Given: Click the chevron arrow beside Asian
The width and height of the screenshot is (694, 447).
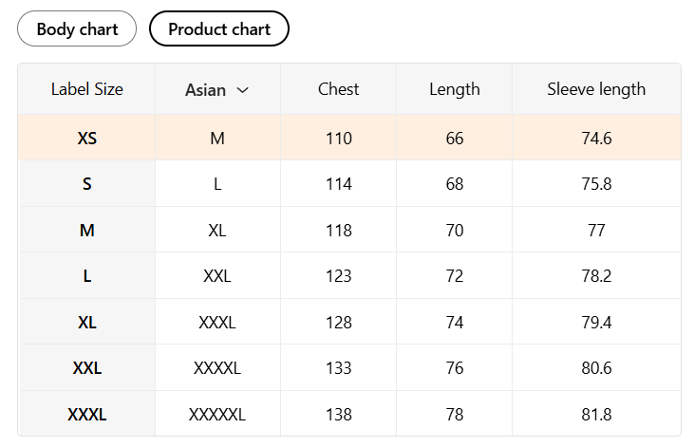Looking at the screenshot, I should tap(242, 90).
